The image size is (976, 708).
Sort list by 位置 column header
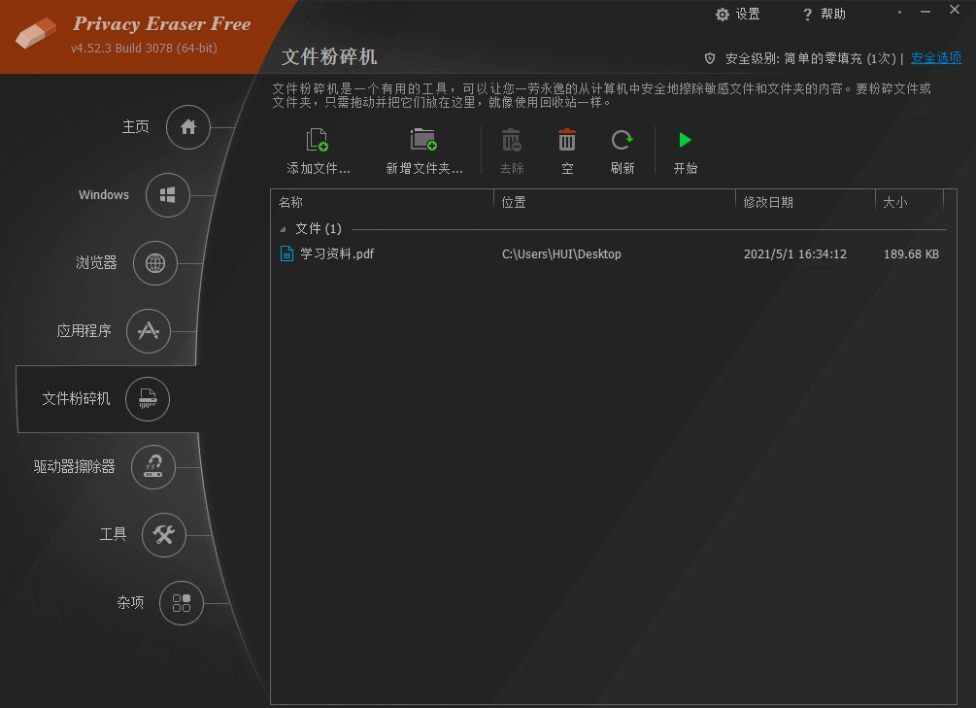(615, 202)
